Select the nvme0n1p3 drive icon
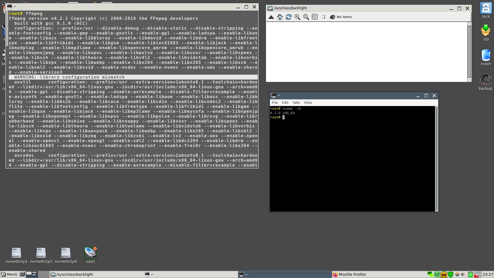 click(x=41, y=255)
